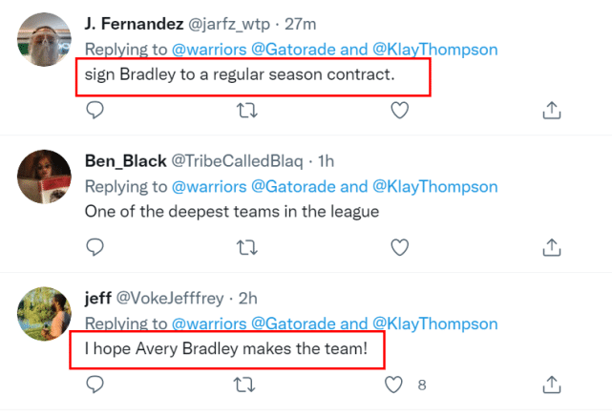The width and height of the screenshot is (612, 417).
Task: Retweet jeff's Avery Bradley tweet
Action: click(247, 385)
